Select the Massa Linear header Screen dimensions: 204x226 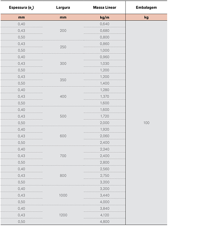point(104,8)
